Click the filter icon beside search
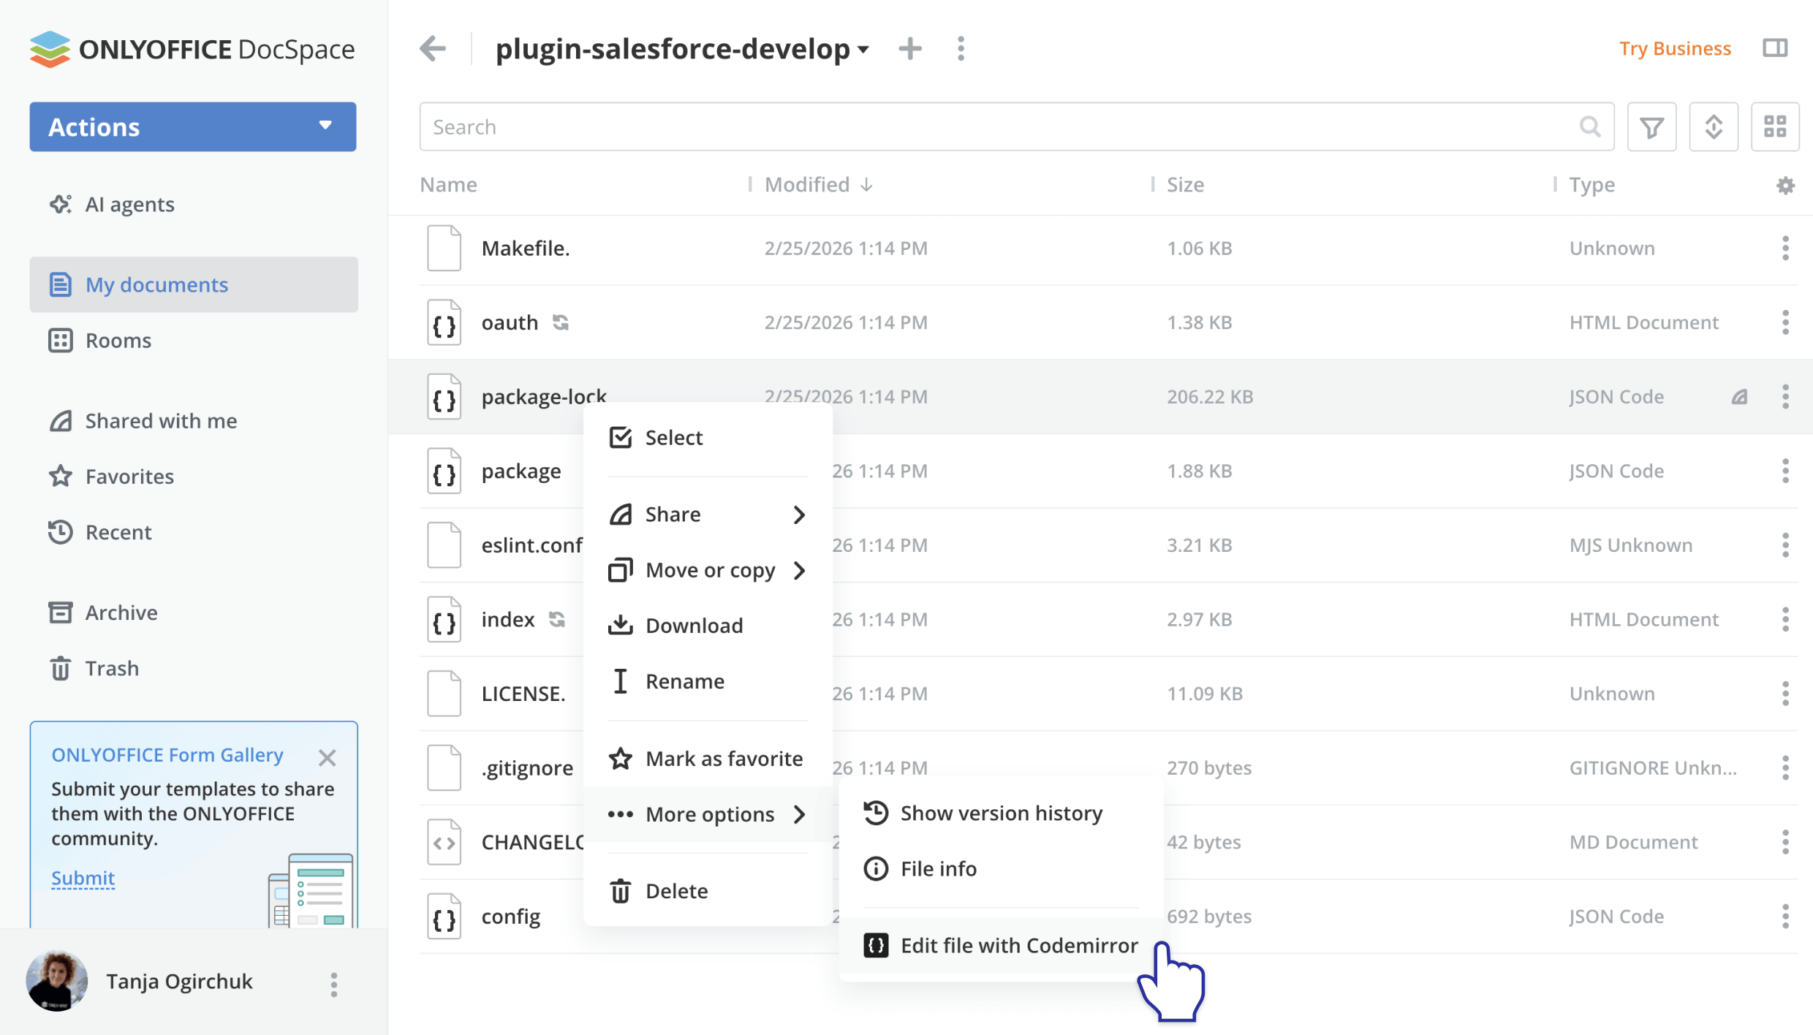This screenshot has width=1813, height=1035. [1651, 127]
